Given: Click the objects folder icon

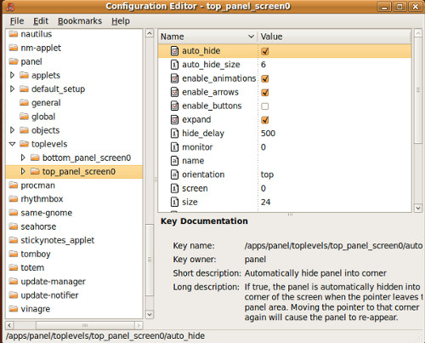Looking at the screenshot, I should (25, 130).
